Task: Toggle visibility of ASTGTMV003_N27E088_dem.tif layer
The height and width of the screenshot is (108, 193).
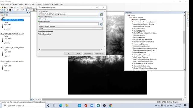Action: click(x=1, y=20)
